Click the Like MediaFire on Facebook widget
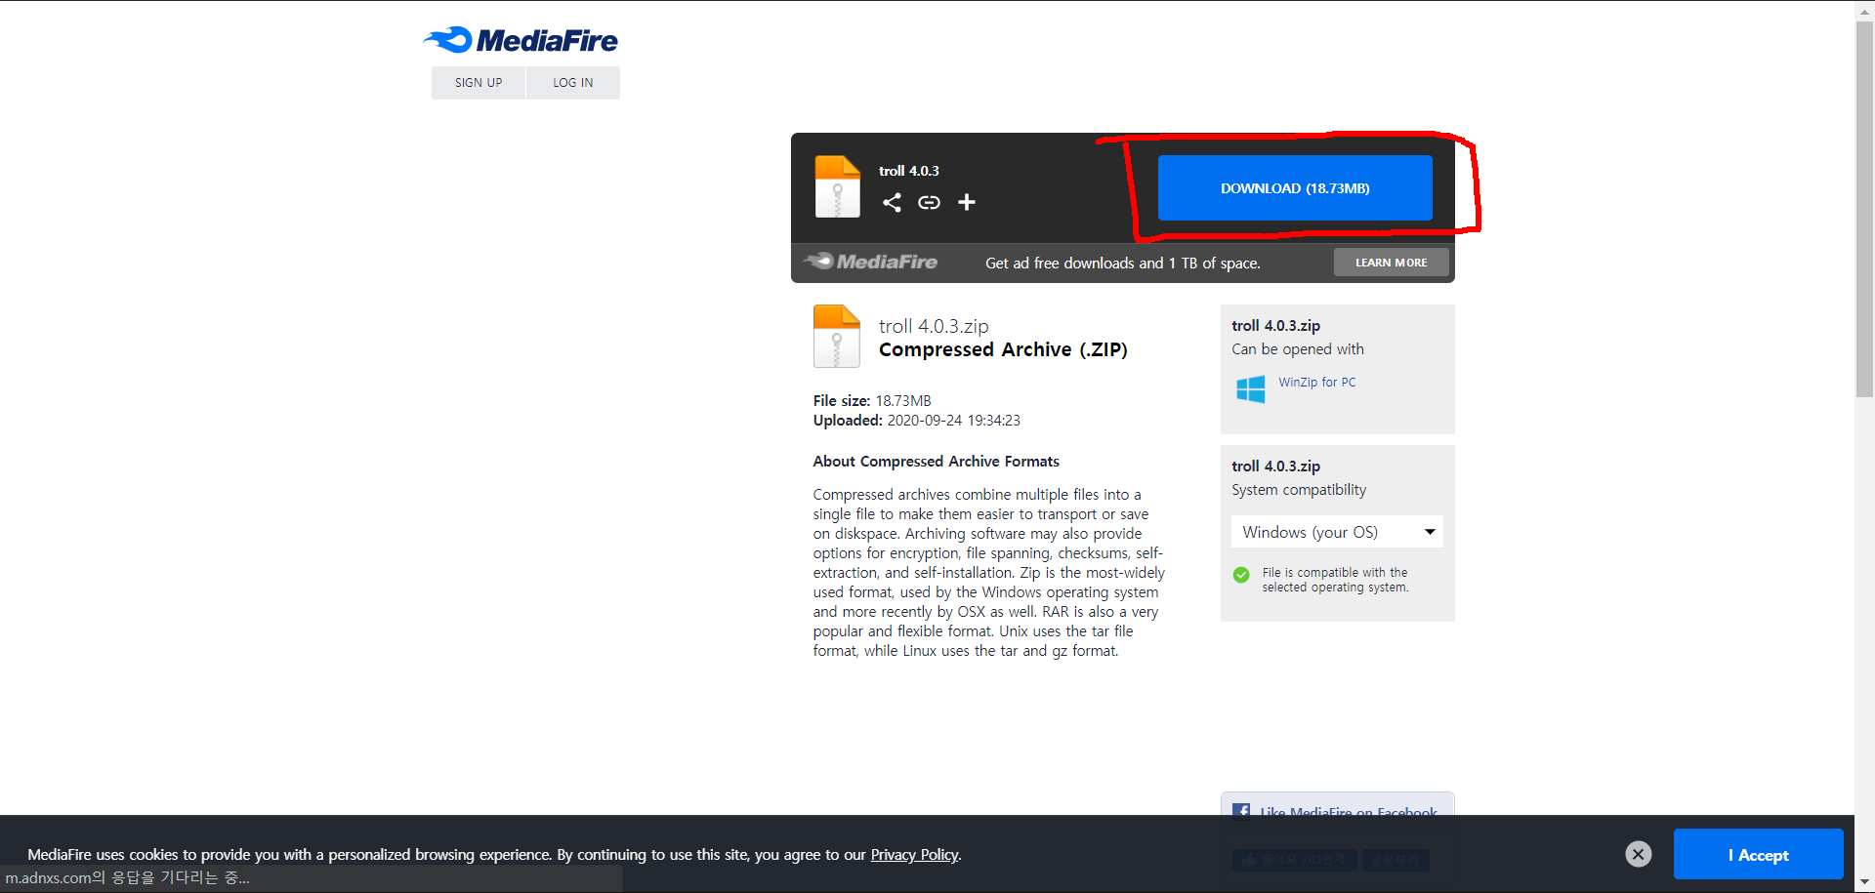The width and height of the screenshot is (1875, 893). [1337, 810]
